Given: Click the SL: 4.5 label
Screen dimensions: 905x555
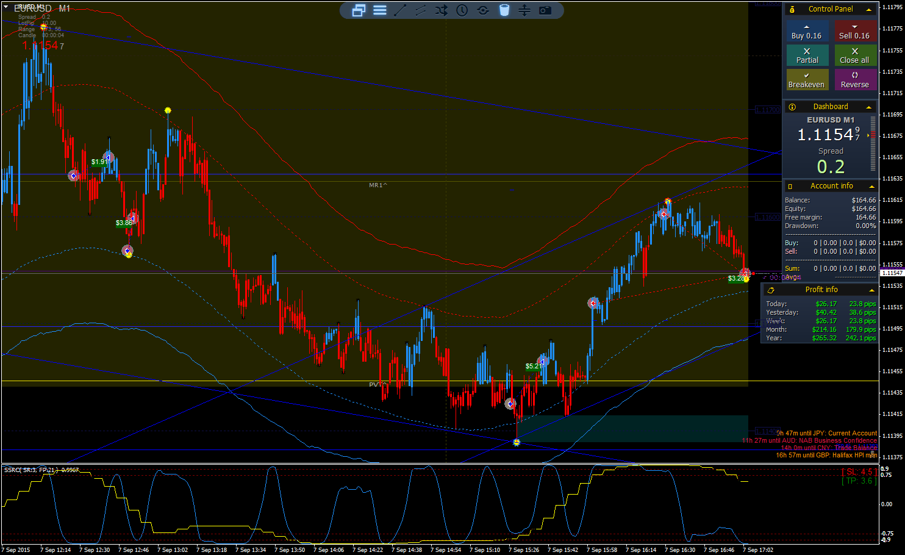Looking at the screenshot, I should point(859,471).
